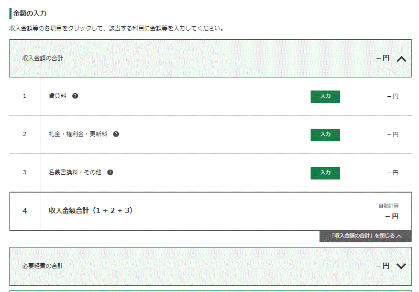Viewport: 419px width, 292px height.
Task: Click the 自動計算 total amount in row 4
Action: pos(392,217)
